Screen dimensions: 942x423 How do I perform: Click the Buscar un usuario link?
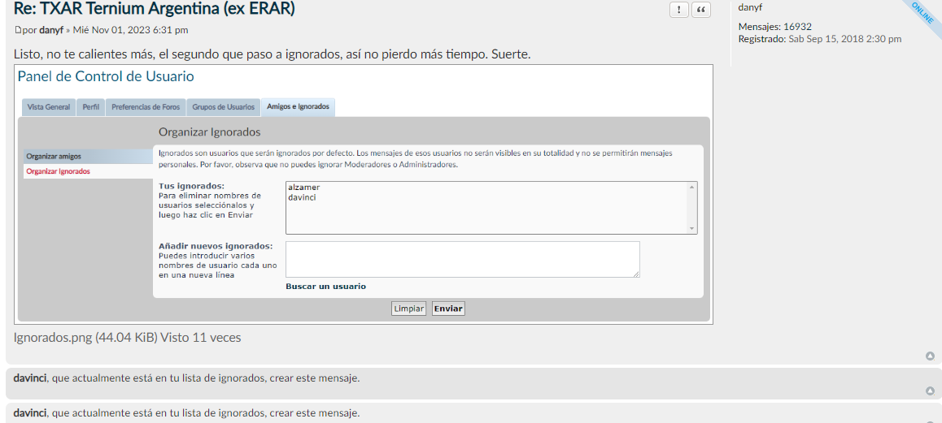pos(325,287)
